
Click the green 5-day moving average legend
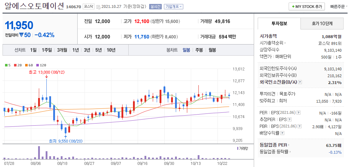click(8, 65)
